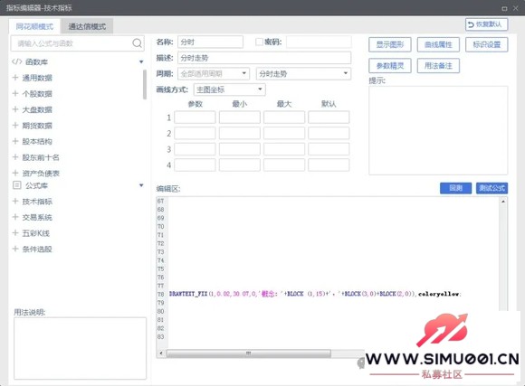Switch to the 同花顺模式 tab
Image resolution: width=525 pixels, height=386 pixels.
point(34,26)
